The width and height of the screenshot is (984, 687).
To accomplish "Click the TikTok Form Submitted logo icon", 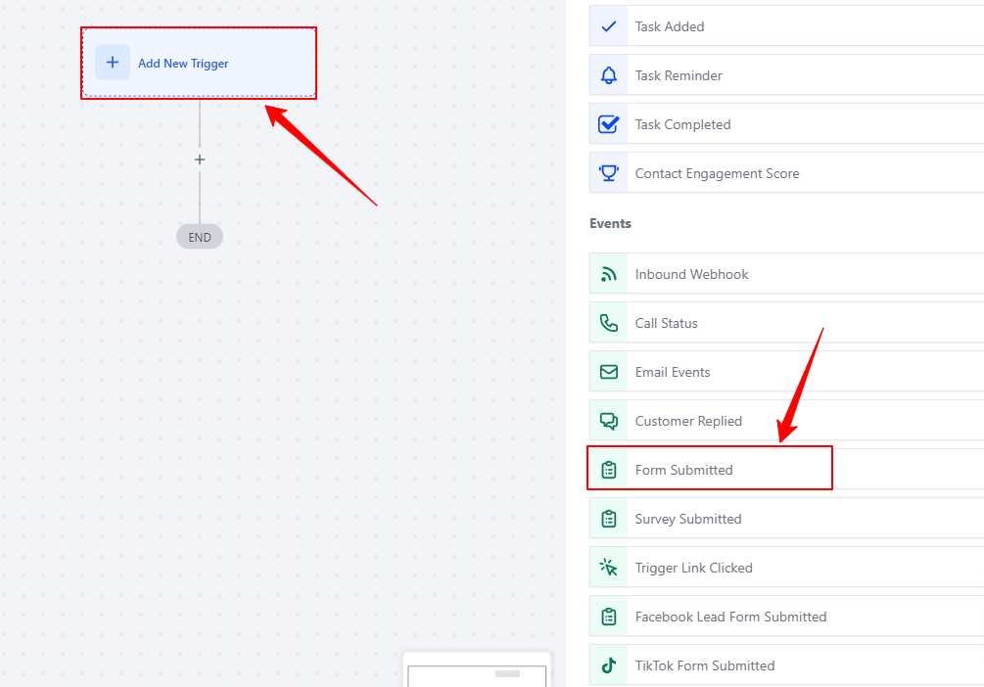I will [x=608, y=665].
